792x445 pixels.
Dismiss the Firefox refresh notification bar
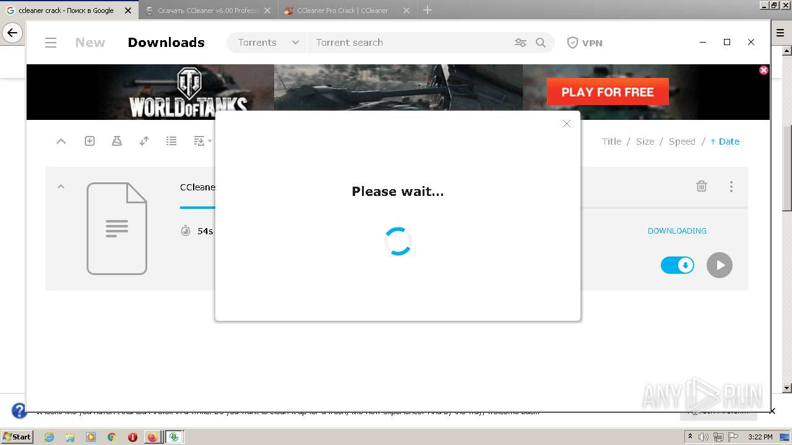pyautogui.click(x=772, y=411)
